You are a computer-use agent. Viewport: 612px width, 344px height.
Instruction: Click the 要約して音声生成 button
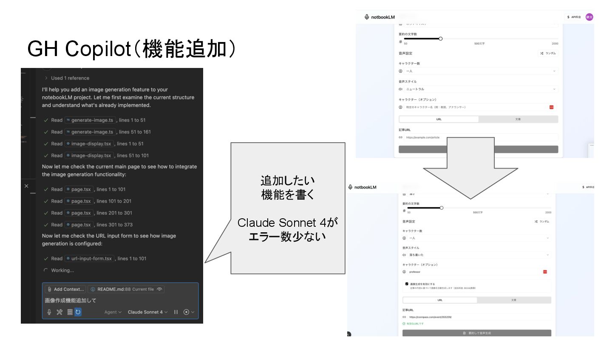[476, 333]
